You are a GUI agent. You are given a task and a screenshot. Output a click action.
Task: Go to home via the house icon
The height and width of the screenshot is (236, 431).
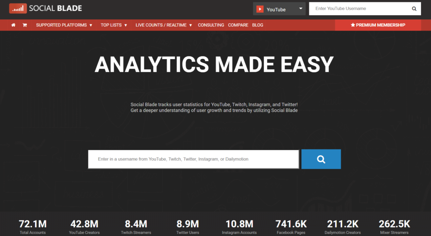13,25
